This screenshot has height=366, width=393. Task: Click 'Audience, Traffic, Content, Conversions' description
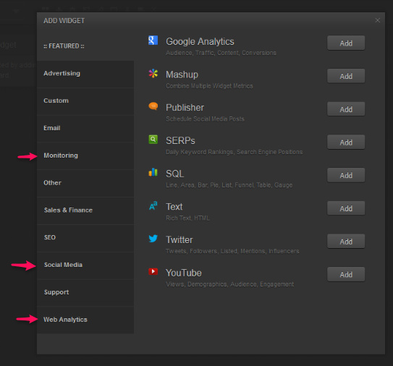(221, 53)
